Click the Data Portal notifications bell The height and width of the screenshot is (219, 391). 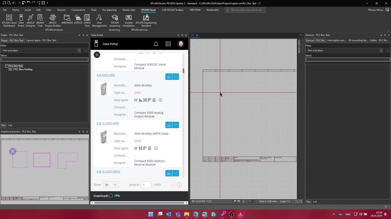pos(156,44)
